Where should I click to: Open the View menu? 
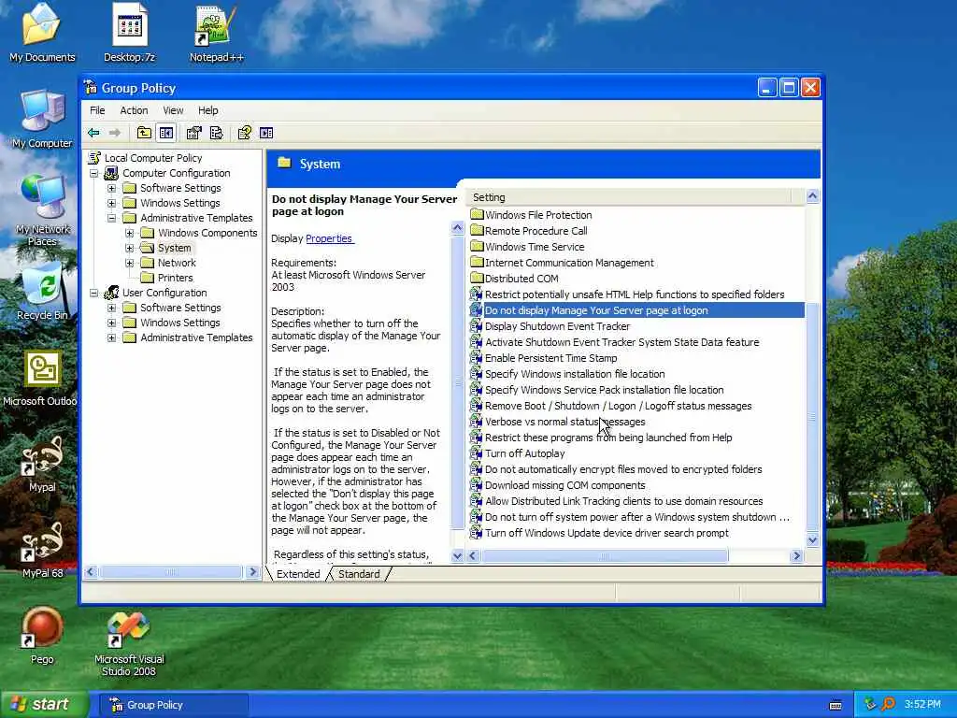173,110
